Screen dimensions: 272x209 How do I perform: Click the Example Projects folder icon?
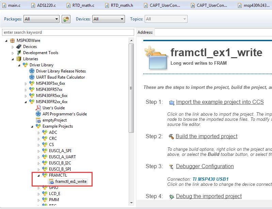(38, 126)
